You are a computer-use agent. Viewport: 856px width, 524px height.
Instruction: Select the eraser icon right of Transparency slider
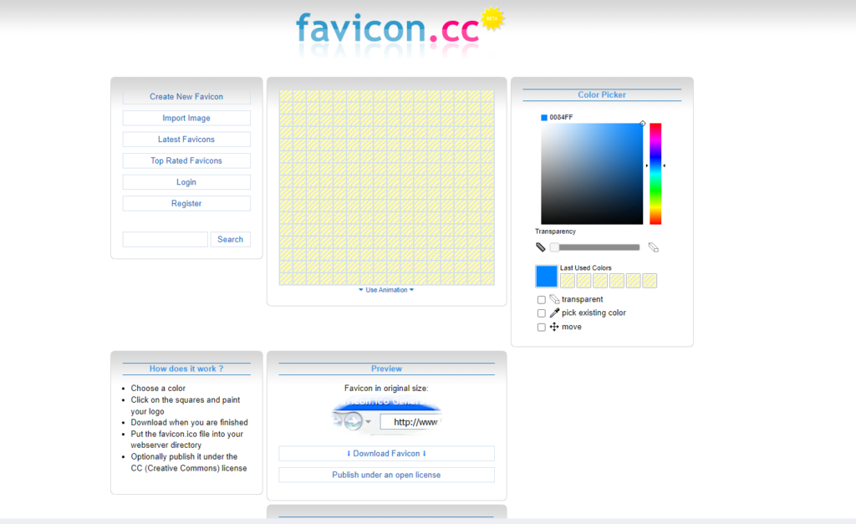tap(654, 247)
